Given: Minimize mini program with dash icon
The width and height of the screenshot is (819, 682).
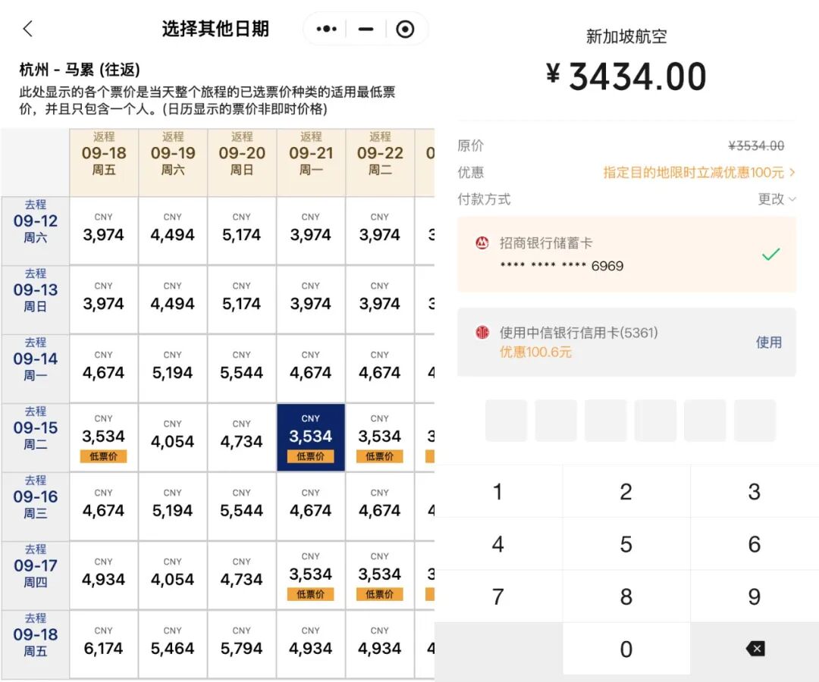Looking at the screenshot, I should click(366, 29).
